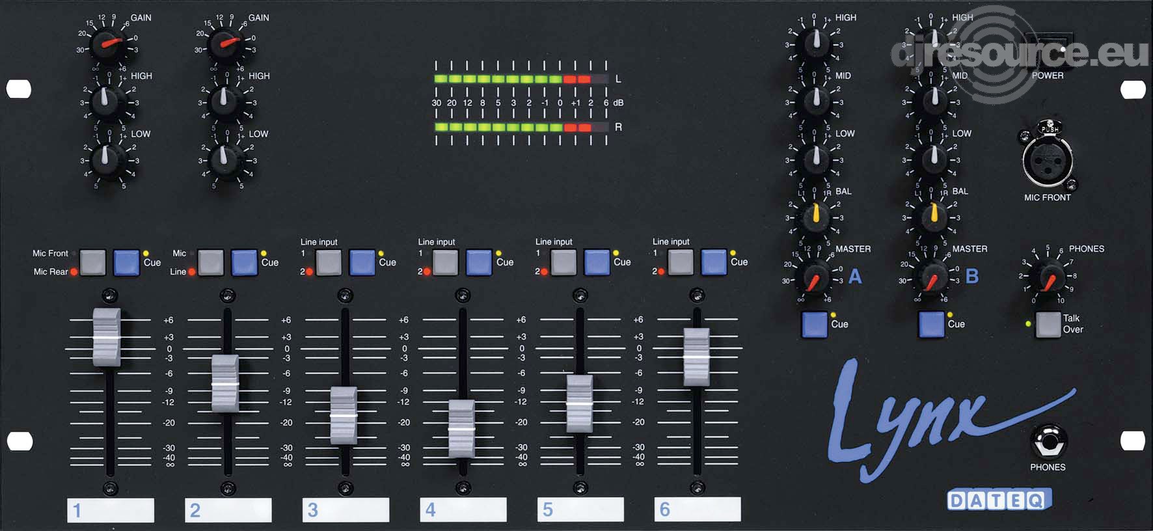Enable blue Cue button on channel 5

(x=597, y=262)
